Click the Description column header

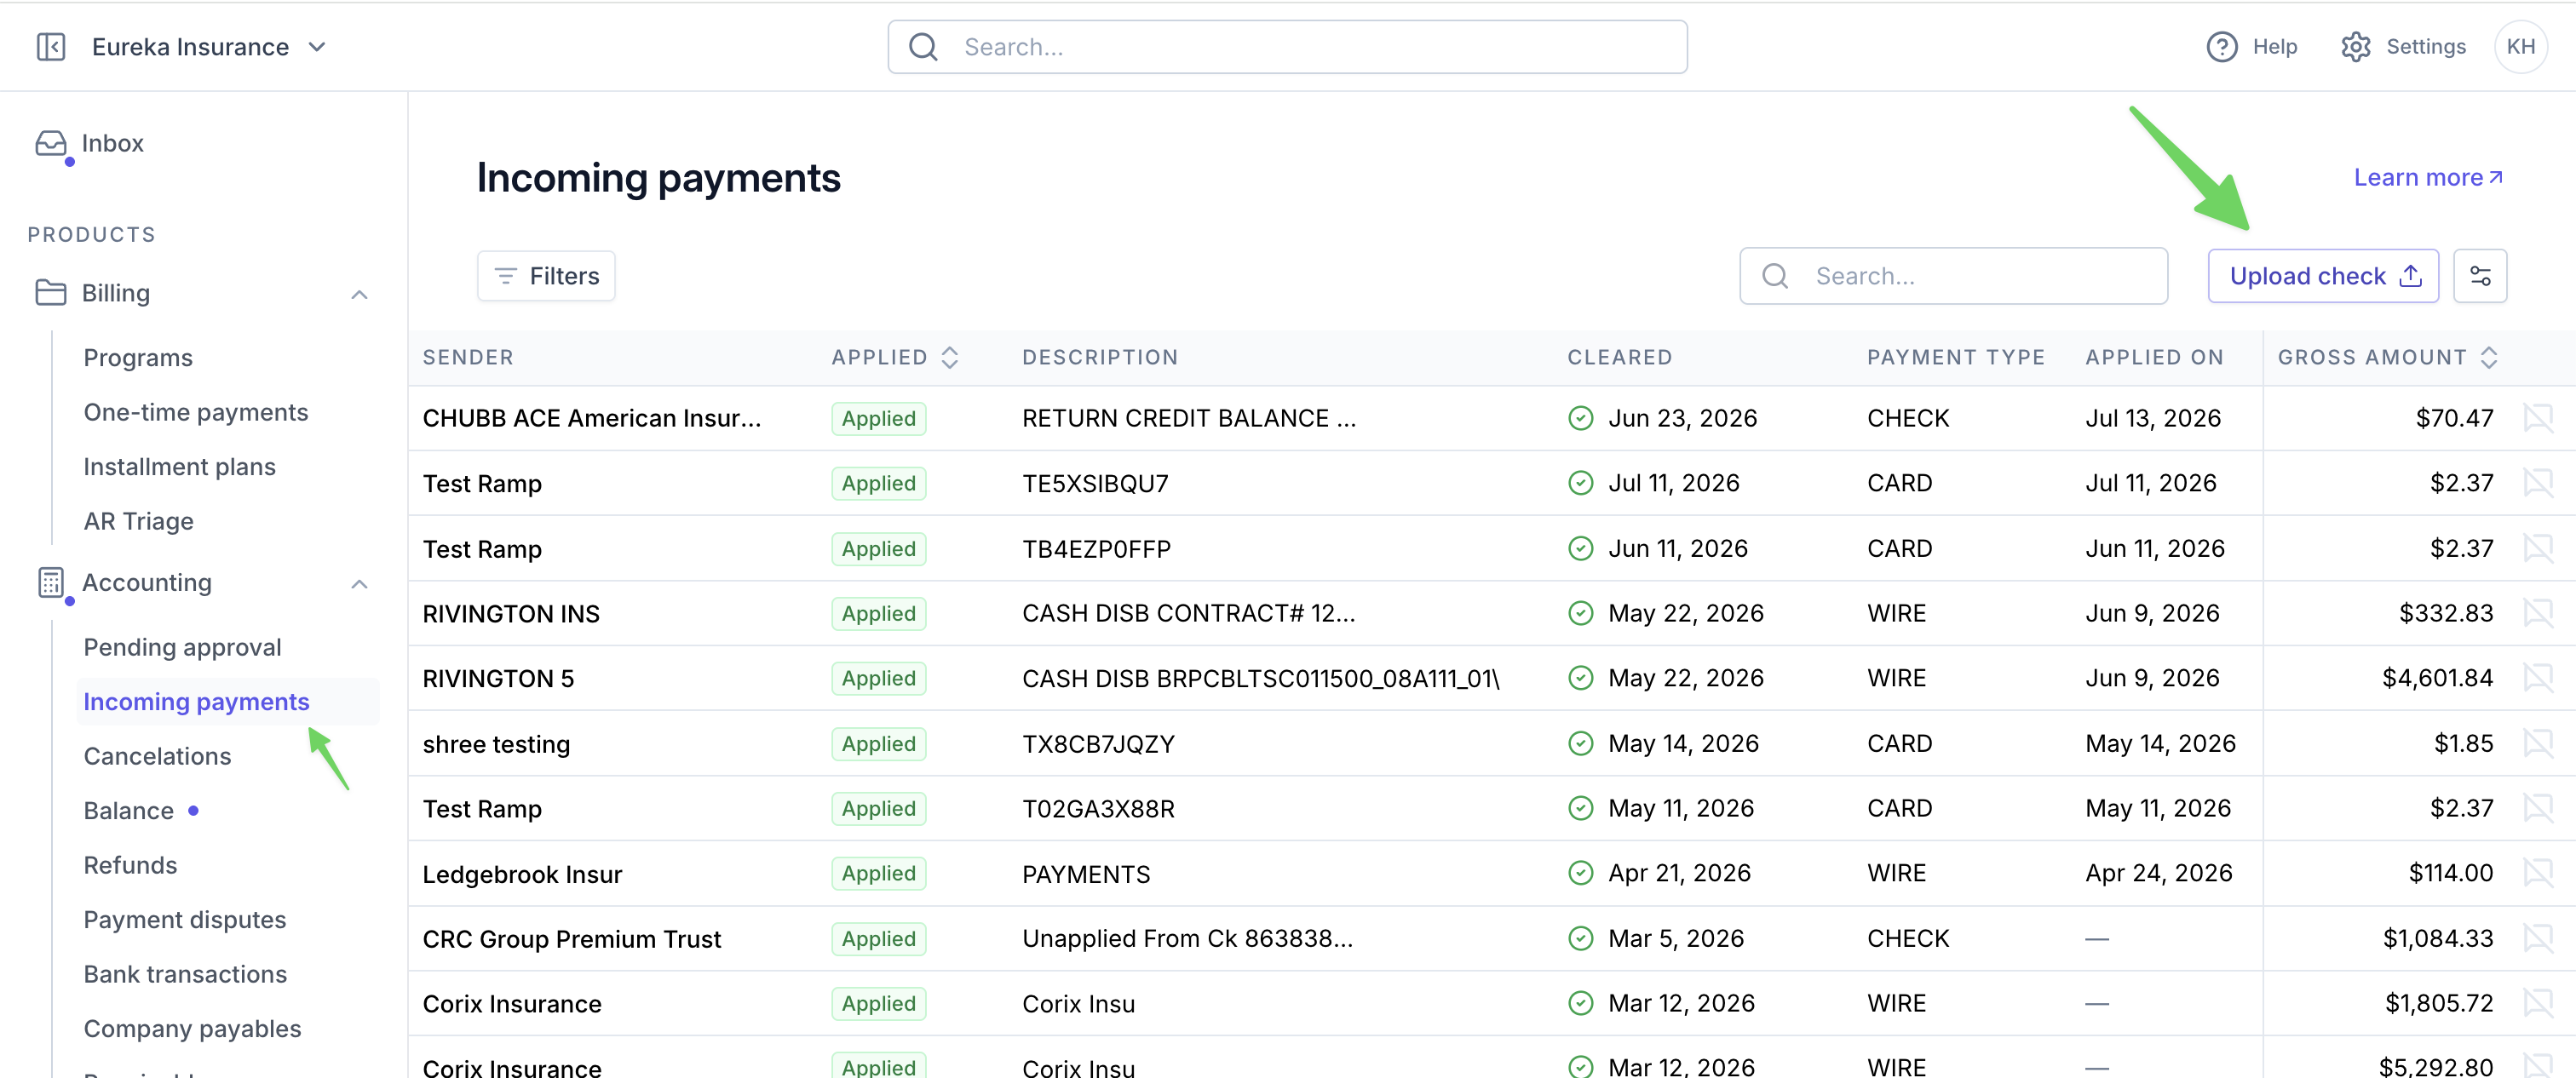pyautogui.click(x=1100, y=358)
